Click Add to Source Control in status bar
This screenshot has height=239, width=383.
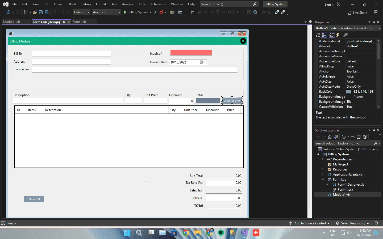309,223
